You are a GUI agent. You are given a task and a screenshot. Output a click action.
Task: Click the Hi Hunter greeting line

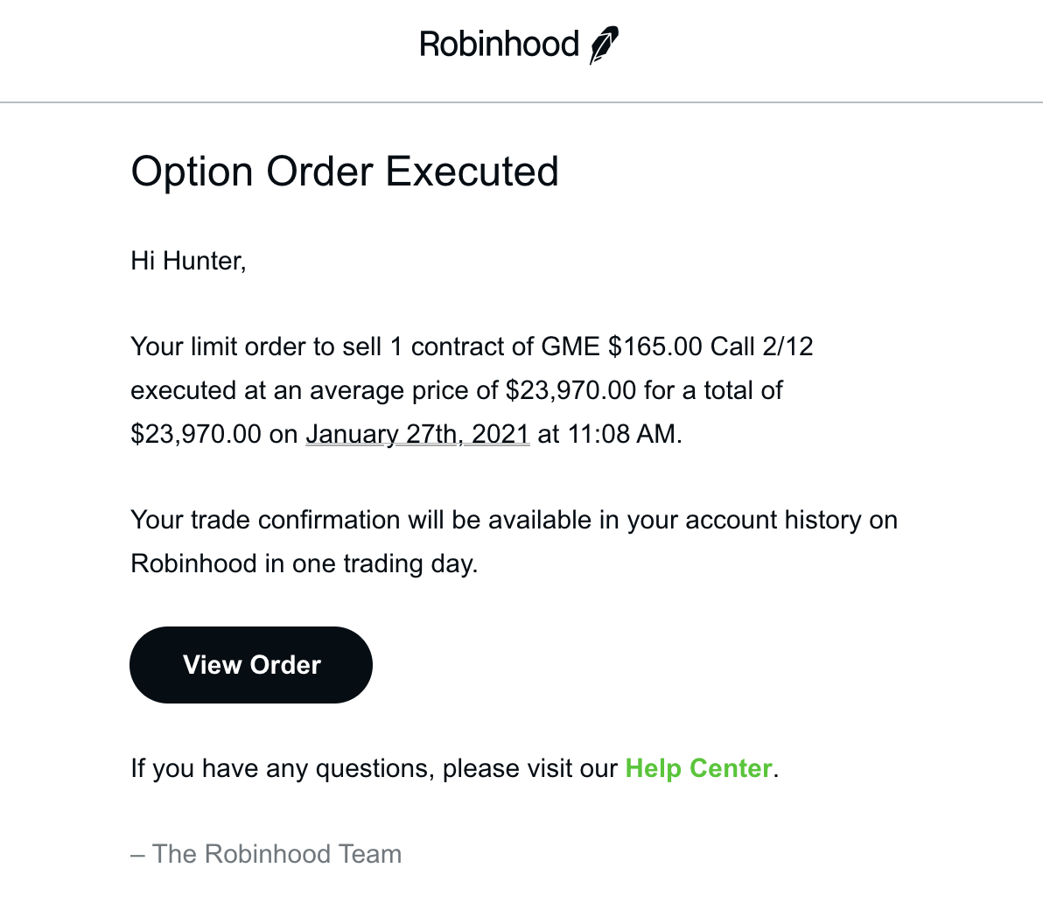pyautogui.click(x=188, y=261)
